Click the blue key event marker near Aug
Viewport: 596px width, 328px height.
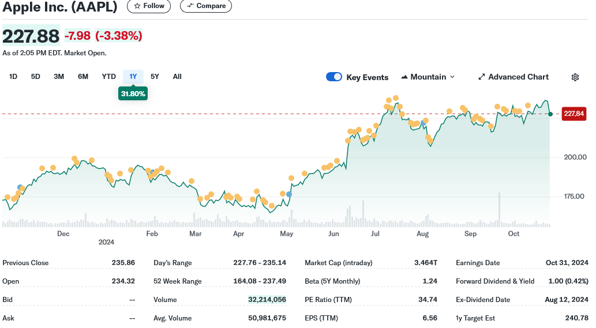point(423,123)
